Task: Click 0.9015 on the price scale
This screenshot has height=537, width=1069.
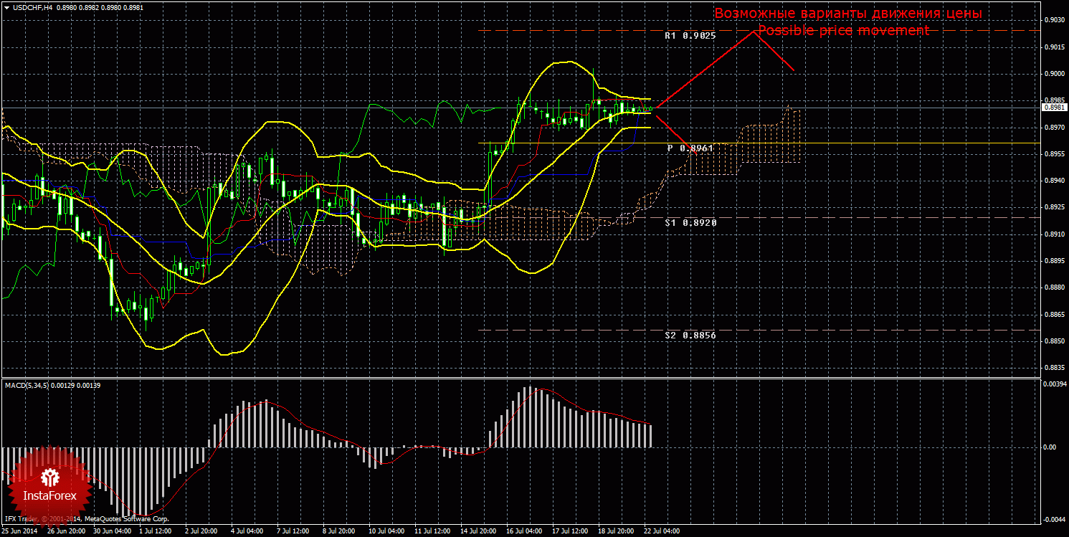Action: click(1054, 47)
